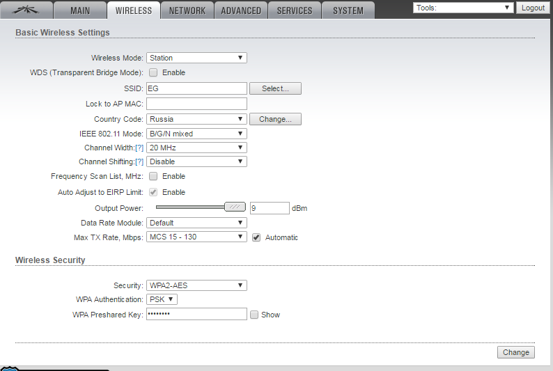Screen dimensions: 553x371
Task: Click the Ubiquiti logo tab
Action: (26, 10)
